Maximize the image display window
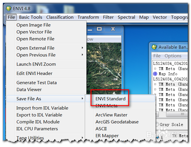Screen dimensions: 191x147 pos(99,29)
